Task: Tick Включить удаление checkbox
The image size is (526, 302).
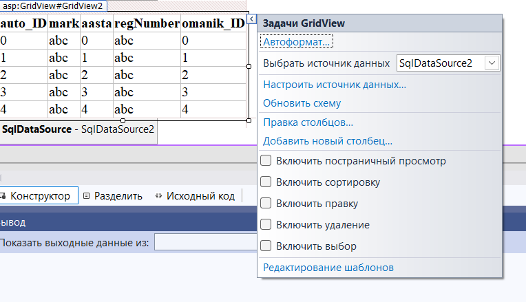Action: (x=266, y=224)
